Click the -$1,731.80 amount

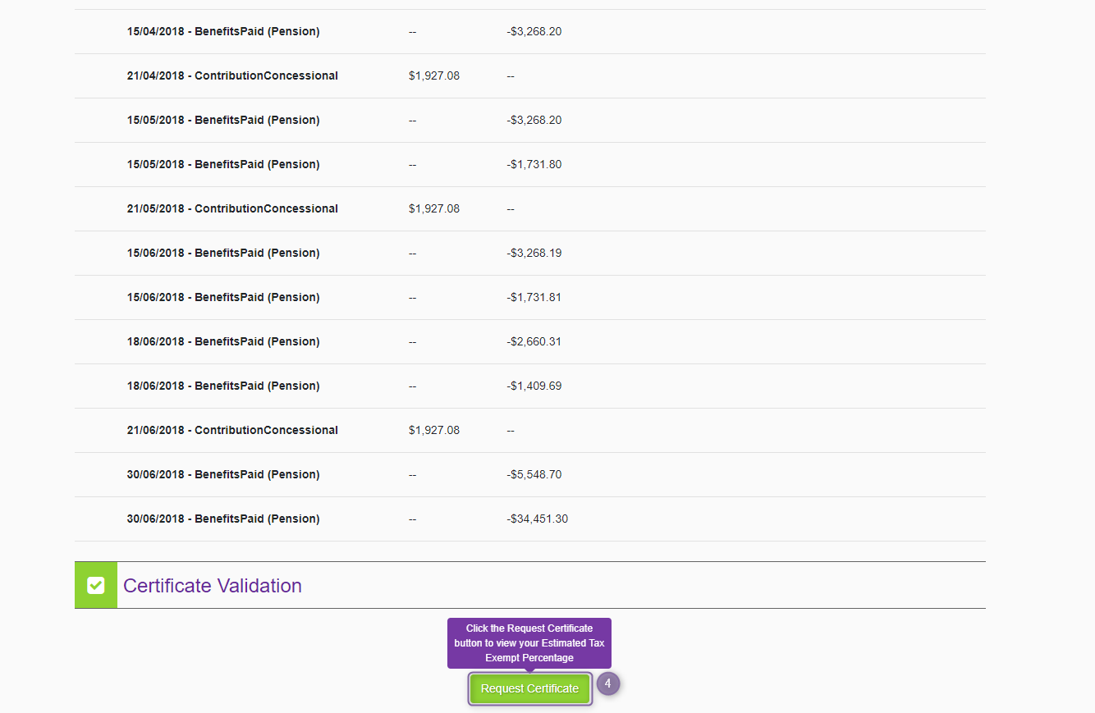pos(534,164)
